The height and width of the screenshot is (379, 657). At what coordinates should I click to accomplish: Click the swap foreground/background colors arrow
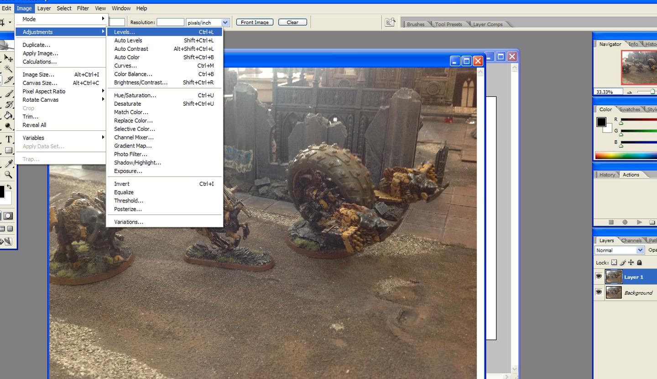click(x=9, y=187)
